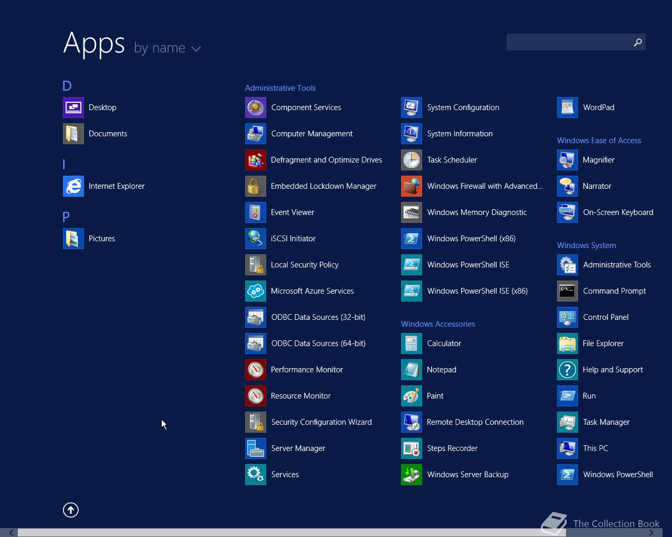
Task: Open Windows Server Backup icon
Action: [x=412, y=475]
